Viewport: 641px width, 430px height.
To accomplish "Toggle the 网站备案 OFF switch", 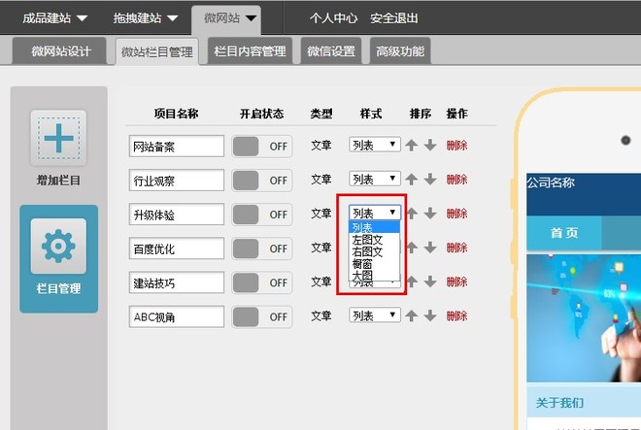I will [262, 146].
